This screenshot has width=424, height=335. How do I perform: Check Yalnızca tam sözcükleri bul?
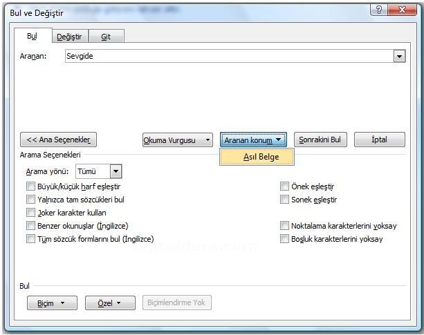(x=30, y=200)
